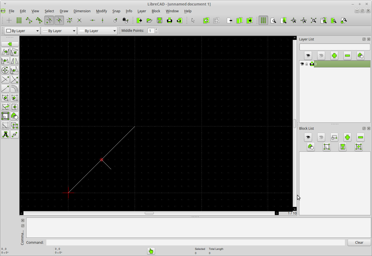Toggle lock icon of layer 0
372x256 pixels.
click(307, 64)
